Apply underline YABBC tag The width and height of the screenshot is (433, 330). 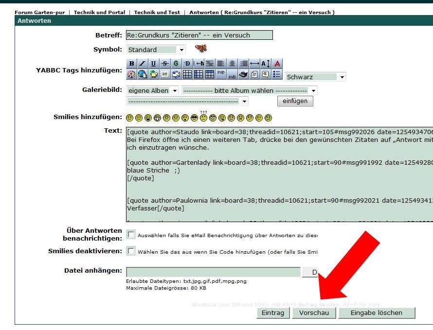(x=153, y=64)
